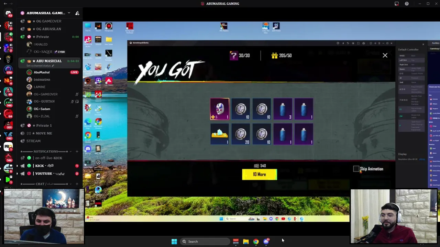Open Google Chrome icon on streamed desktop
This screenshot has height=247, width=440.
[88, 136]
